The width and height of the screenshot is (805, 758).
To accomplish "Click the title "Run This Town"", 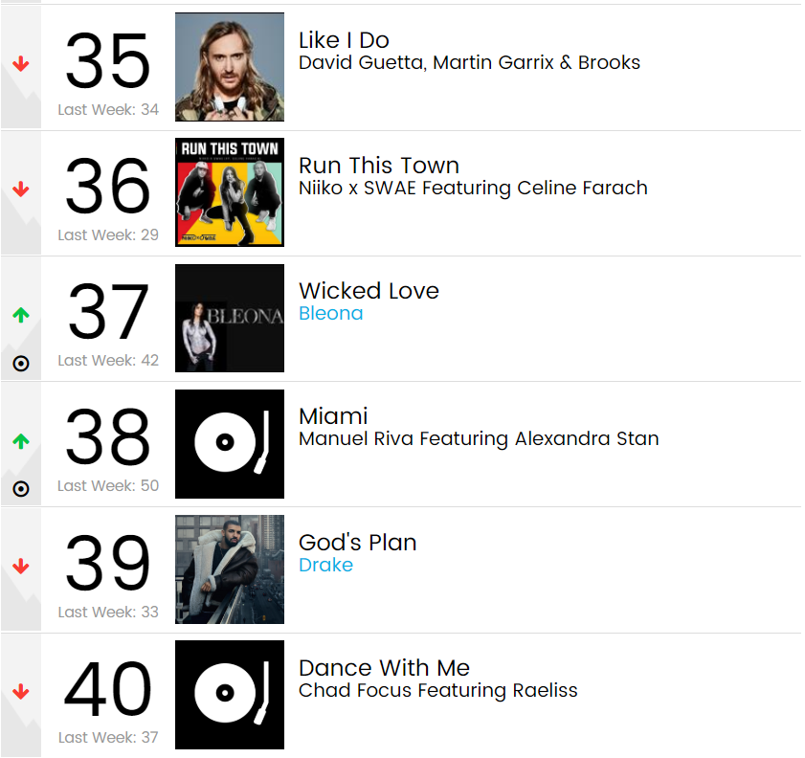I will click(379, 166).
